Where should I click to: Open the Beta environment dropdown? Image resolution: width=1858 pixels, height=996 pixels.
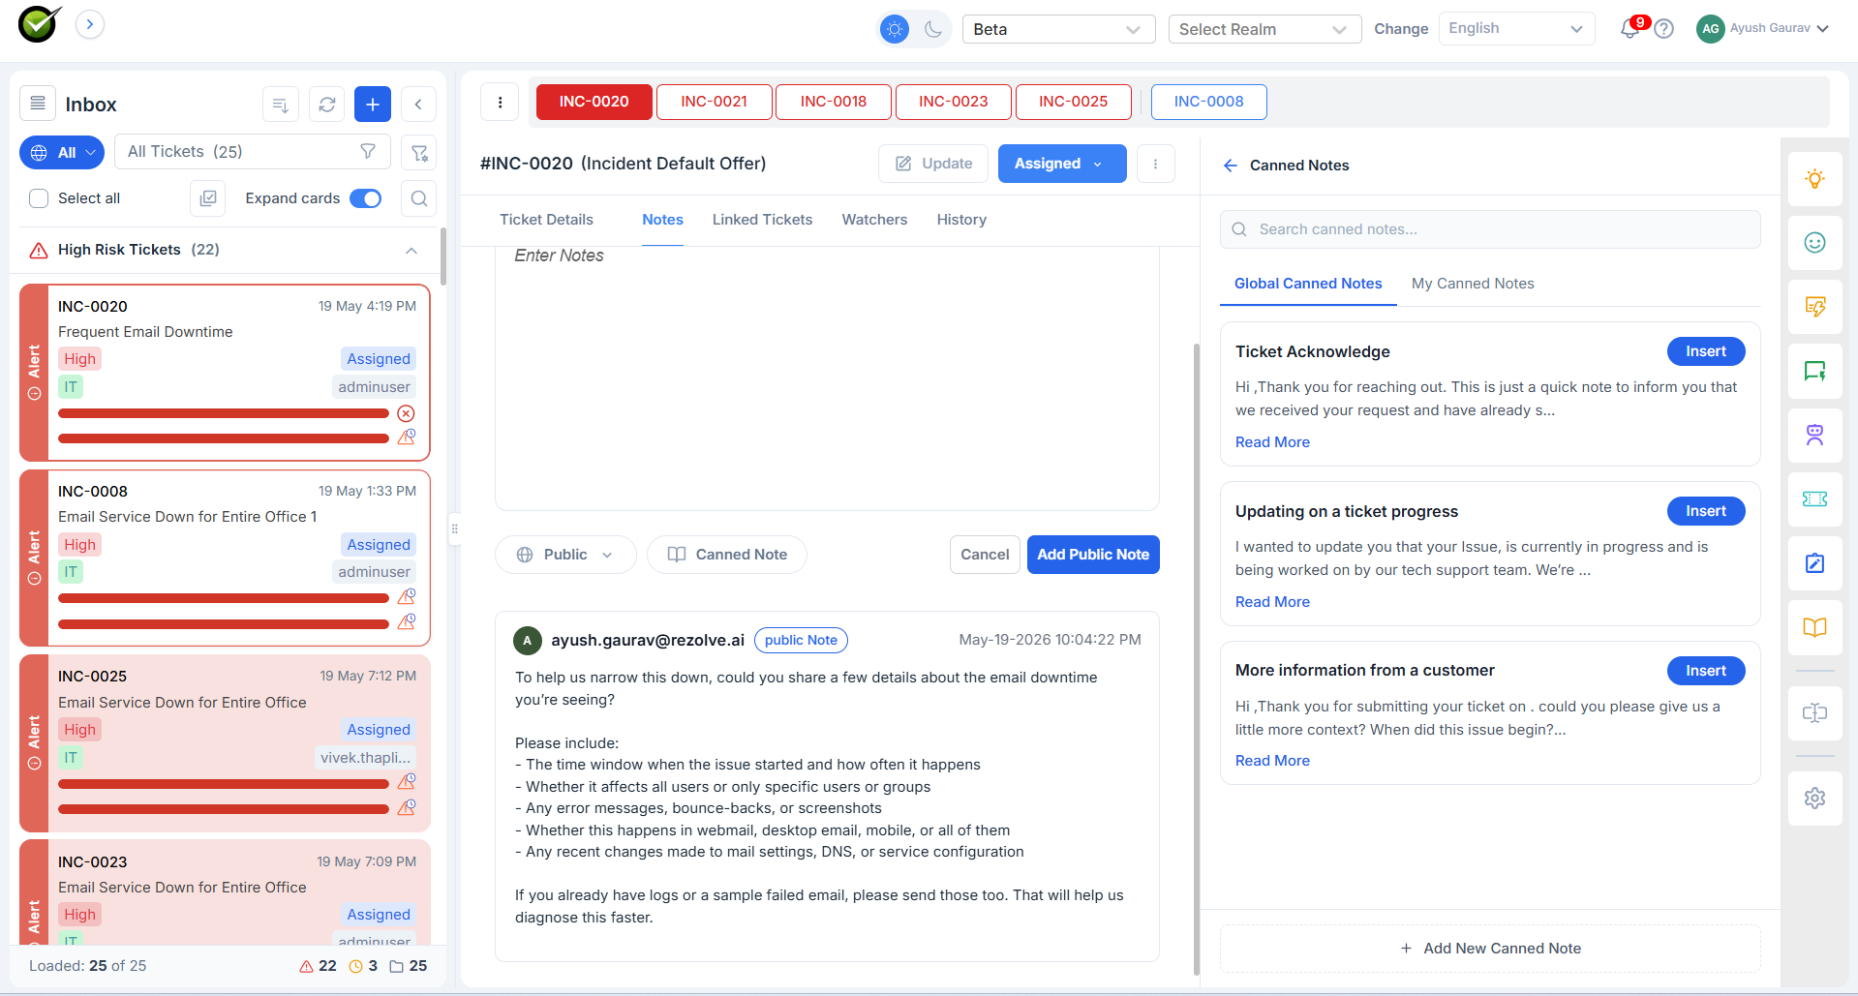click(1058, 29)
